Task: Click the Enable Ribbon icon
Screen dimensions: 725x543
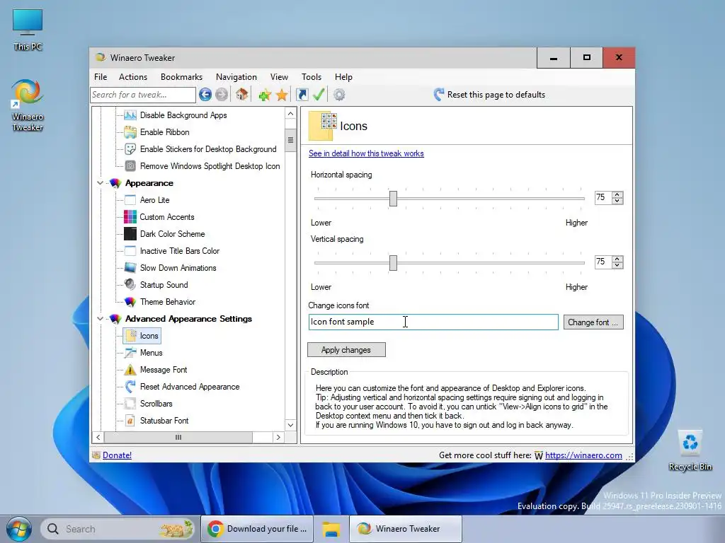Action: click(130, 132)
